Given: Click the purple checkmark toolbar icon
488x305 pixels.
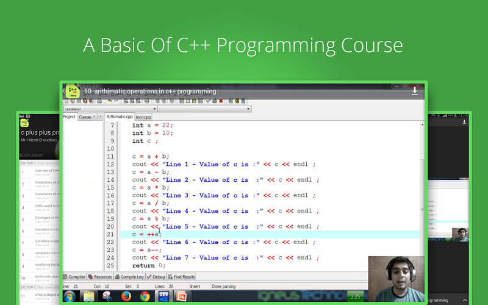Looking at the screenshot, I should coord(209,101).
